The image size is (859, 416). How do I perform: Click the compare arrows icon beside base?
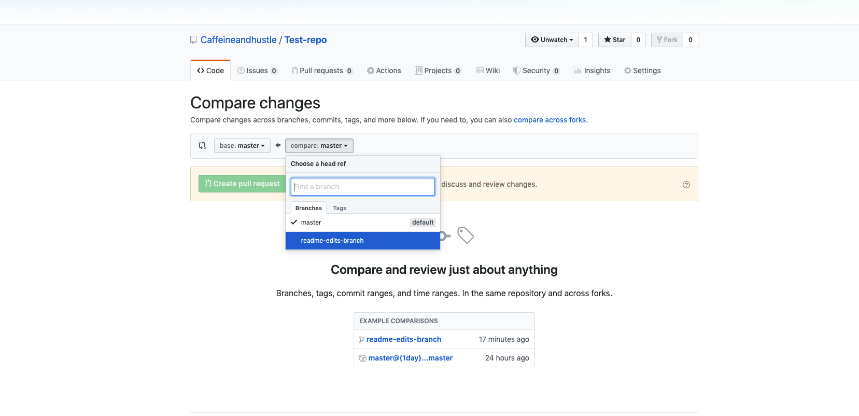[202, 146]
